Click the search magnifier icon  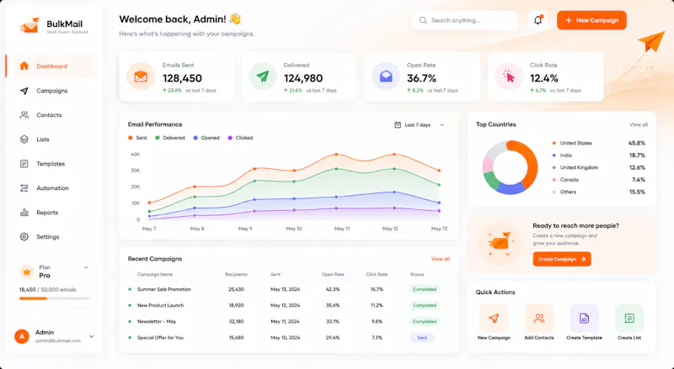pos(423,20)
